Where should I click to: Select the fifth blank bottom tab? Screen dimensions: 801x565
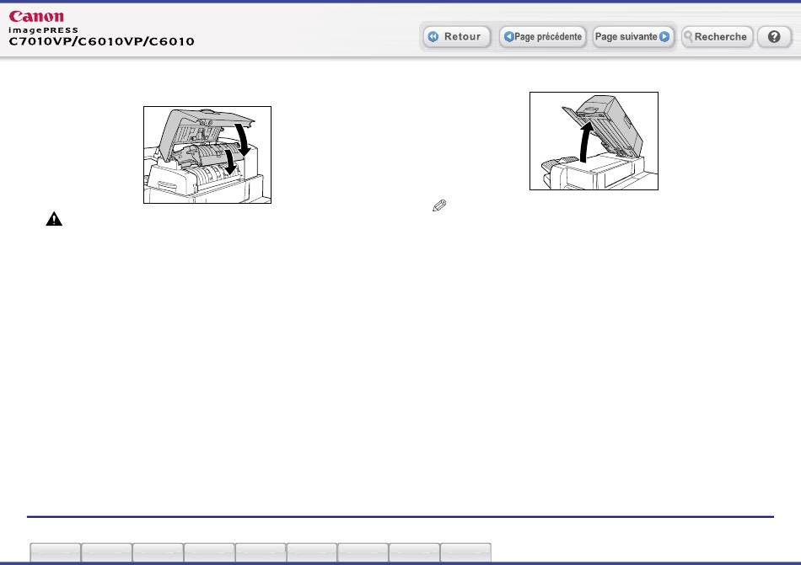(261, 552)
